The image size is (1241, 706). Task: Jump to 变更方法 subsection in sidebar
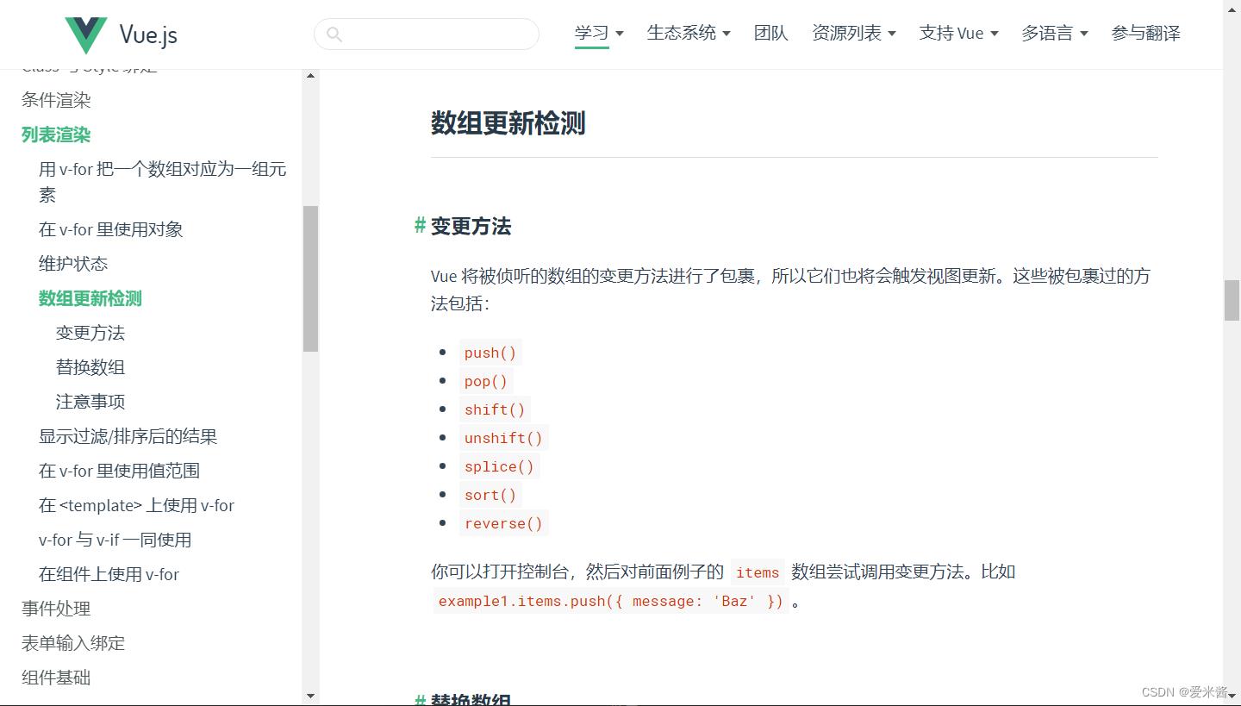tap(90, 333)
